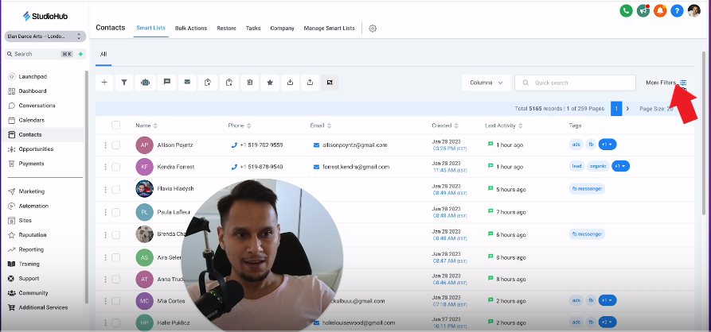711x332 pixels.
Task: Check the box for Anna row (AT avatar)
Action: [x=115, y=279]
